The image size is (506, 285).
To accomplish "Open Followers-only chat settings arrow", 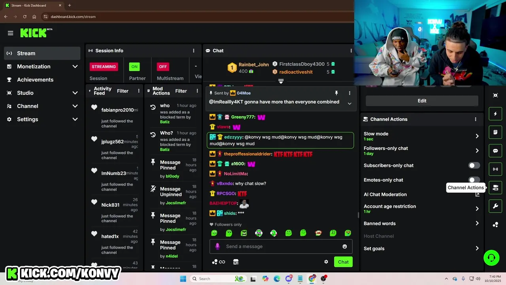I will tap(477, 151).
